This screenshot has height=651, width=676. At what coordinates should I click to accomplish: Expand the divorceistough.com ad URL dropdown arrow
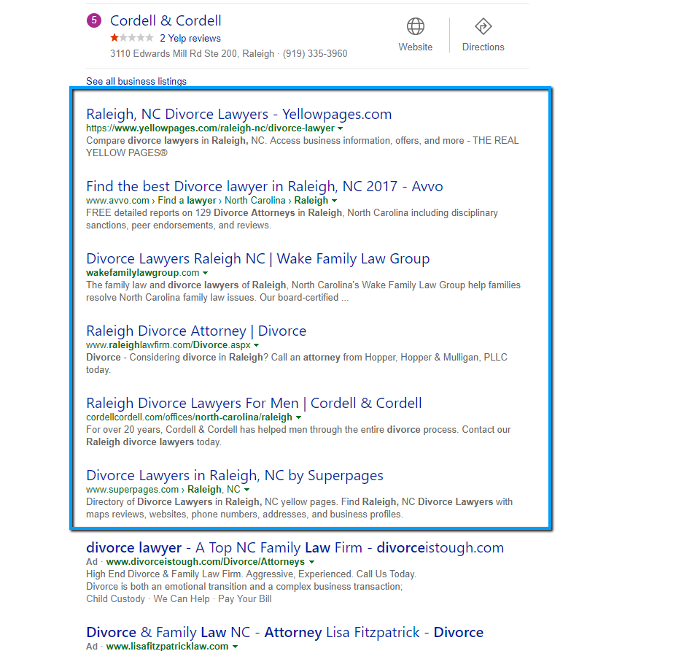311,562
